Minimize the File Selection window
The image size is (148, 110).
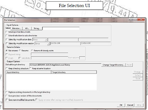tap(131, 19)
